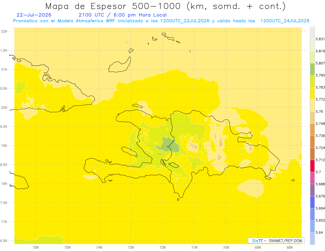
Task: Click the latitude label 21N
Action: tap(4, 69)
